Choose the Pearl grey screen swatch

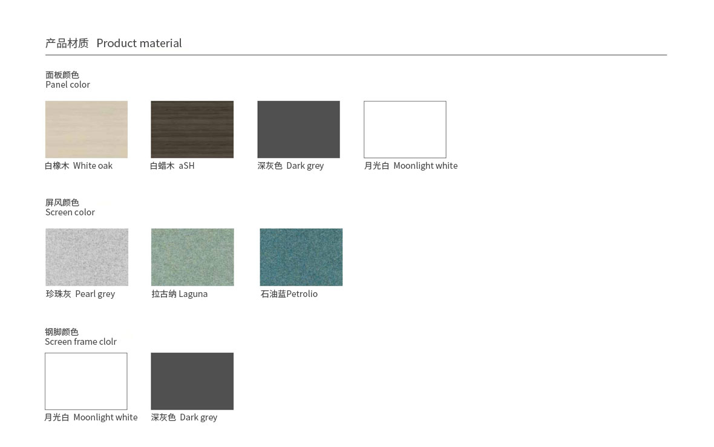click(x=87, y=257)
